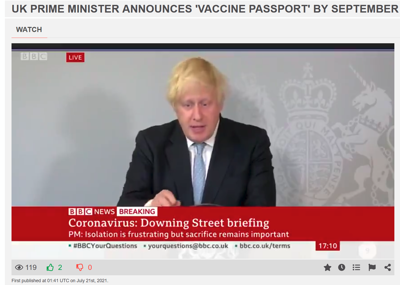400x285 pixels.
Task: Dislike the video with thumbs down icon
Action: click(80, 268)
